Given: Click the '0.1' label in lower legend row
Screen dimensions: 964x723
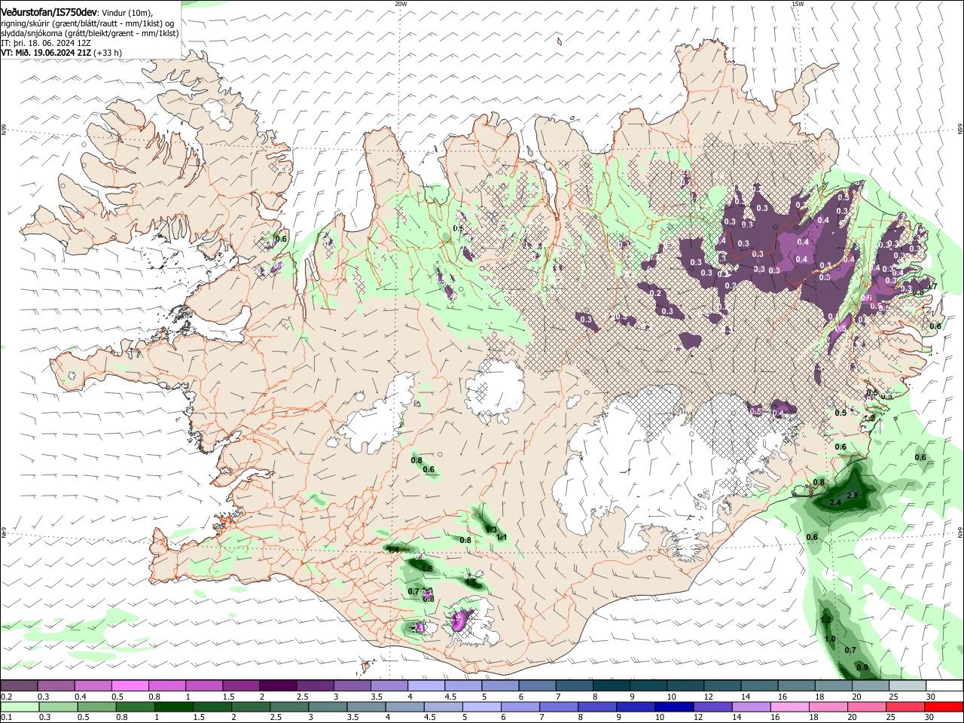Looking at the screenshot, I should point(6,717).
